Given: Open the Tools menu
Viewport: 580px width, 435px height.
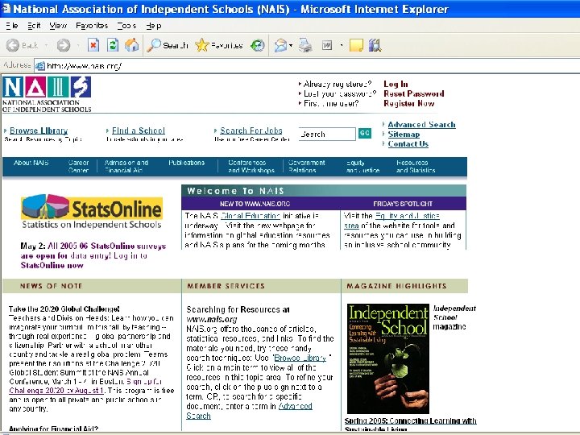Looking at the screenshot, I should [126, 26].
